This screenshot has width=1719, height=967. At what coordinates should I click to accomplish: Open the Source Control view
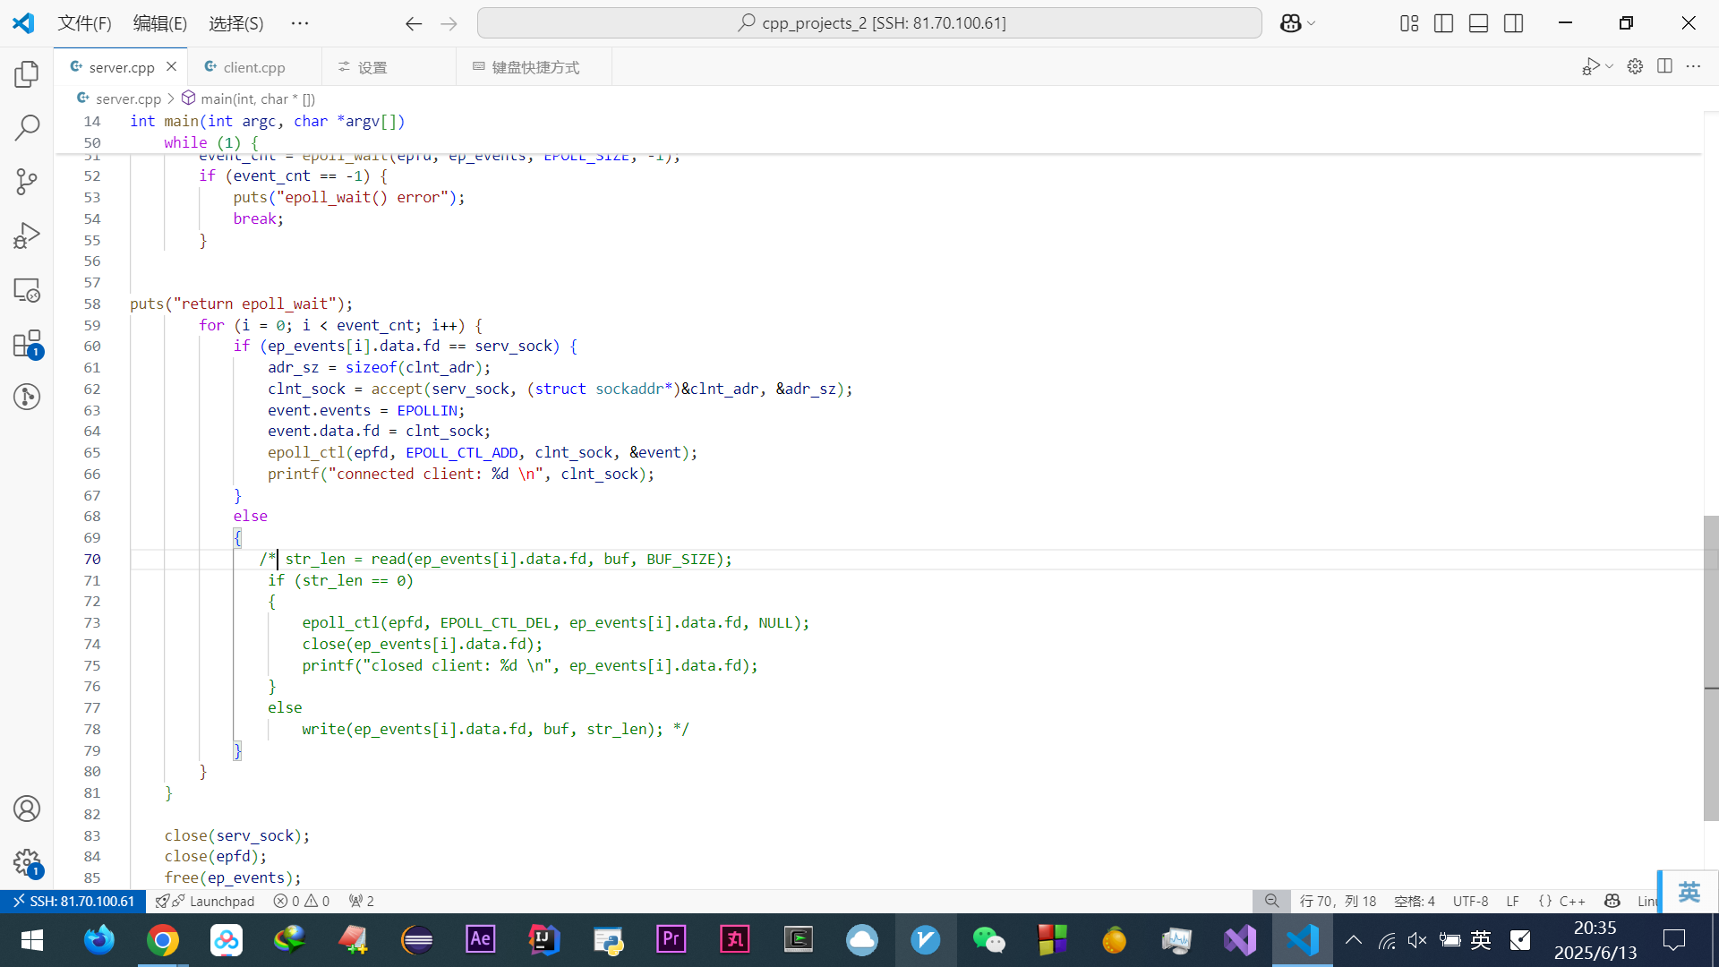(x=27, y=182)
